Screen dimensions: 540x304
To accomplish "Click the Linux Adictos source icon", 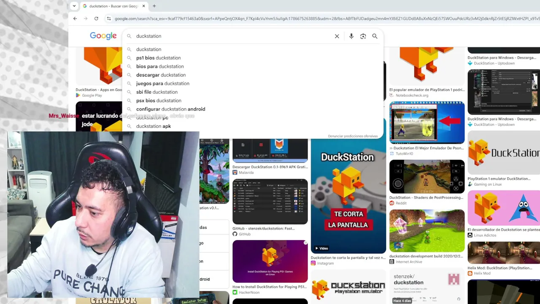I will 470,235.
